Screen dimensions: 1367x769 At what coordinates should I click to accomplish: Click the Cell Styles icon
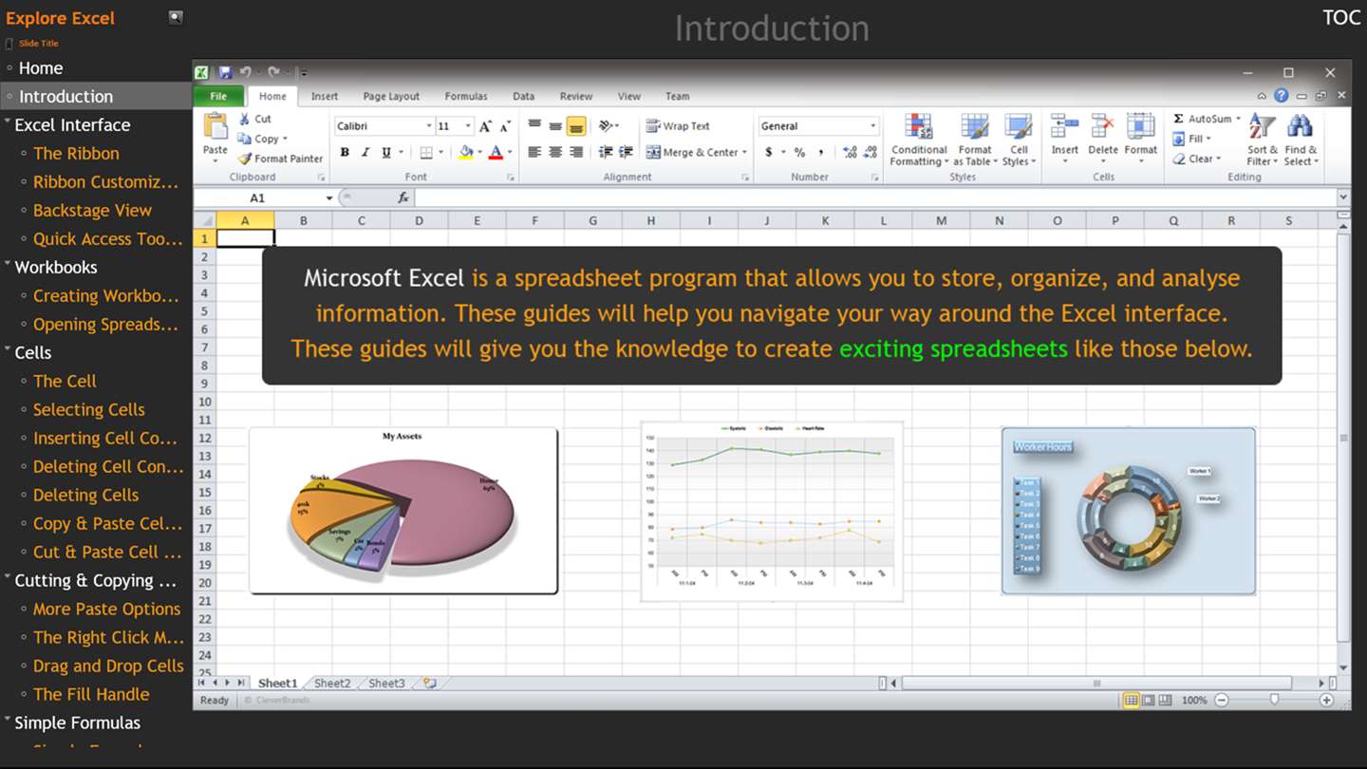click(x=1019, y=126)
